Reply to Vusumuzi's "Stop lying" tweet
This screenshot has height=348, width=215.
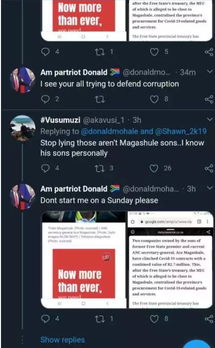46,168
